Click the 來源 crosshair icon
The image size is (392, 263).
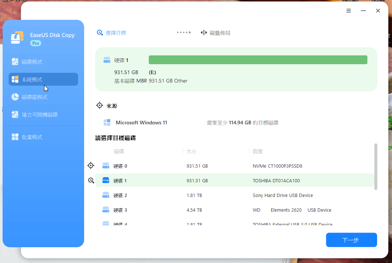tap(100, 105)
